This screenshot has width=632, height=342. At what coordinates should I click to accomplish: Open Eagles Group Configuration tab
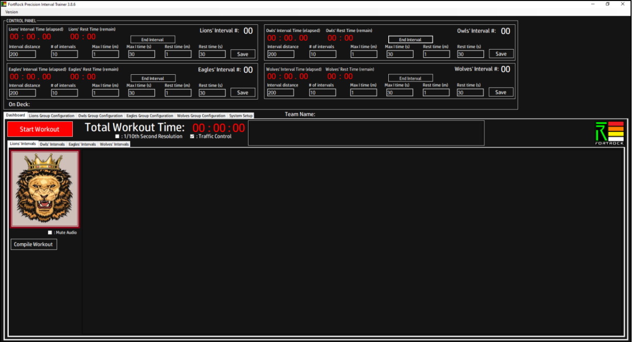[150, 116]
